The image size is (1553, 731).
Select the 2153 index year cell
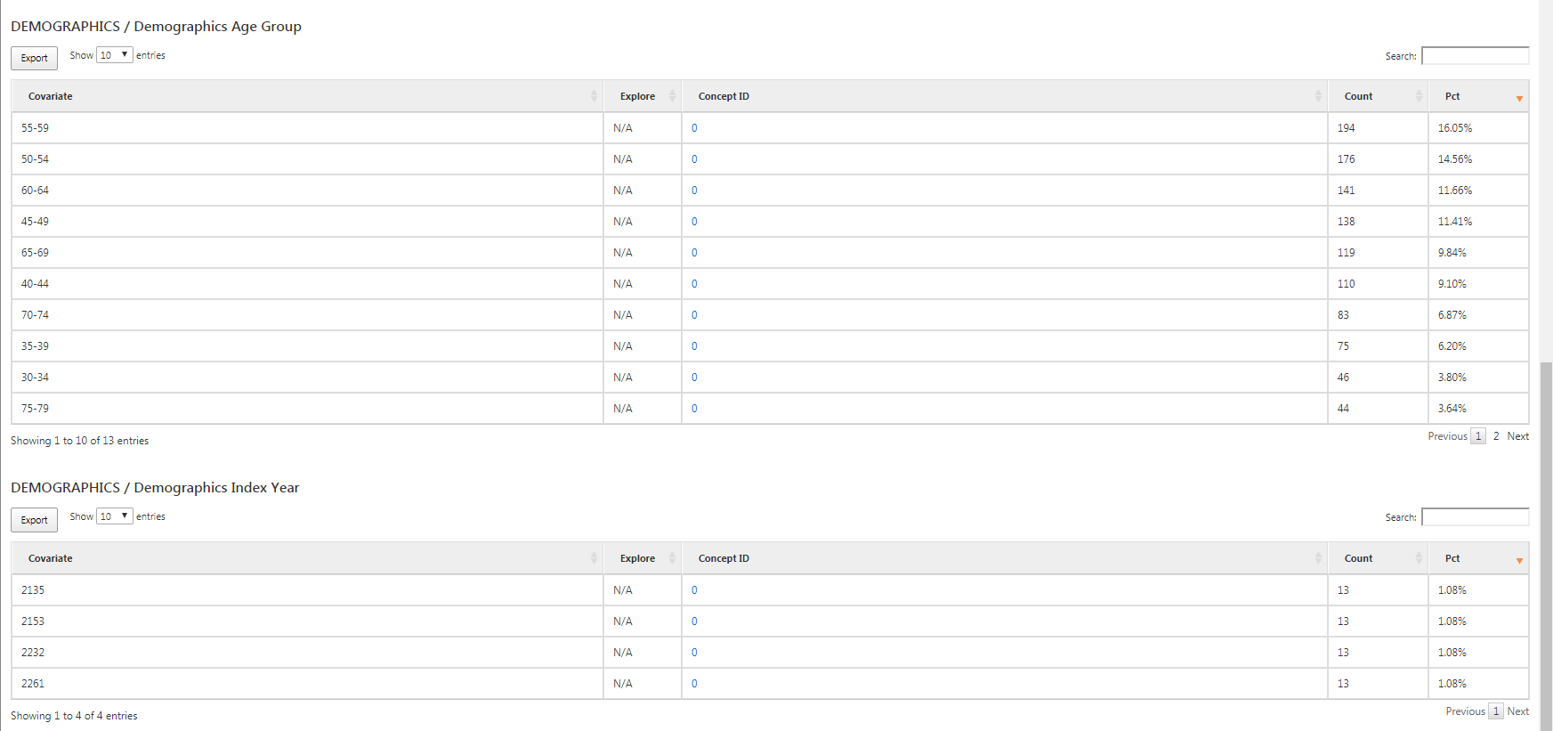(x=307, y=621)
